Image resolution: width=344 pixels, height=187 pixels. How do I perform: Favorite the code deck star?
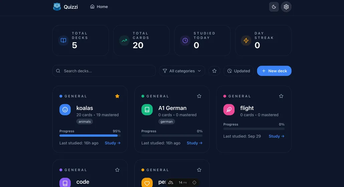click(x=117, y=170)
